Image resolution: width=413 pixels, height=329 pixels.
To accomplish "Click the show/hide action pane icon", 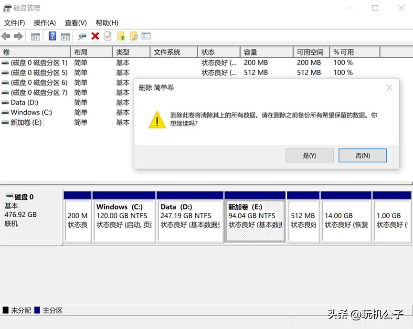I will tap(65, 36).
